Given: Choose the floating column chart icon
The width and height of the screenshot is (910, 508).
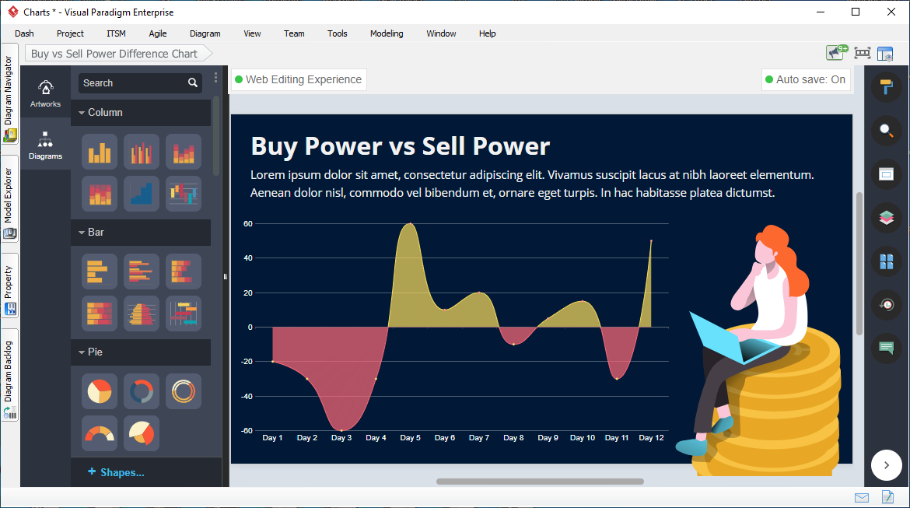Looking at the screenshot, I should [184, 194].
